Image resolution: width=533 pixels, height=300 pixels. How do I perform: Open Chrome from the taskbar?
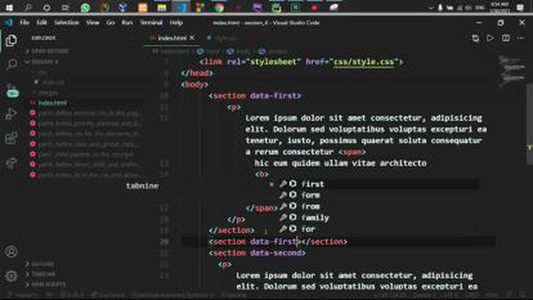(219, 7)
